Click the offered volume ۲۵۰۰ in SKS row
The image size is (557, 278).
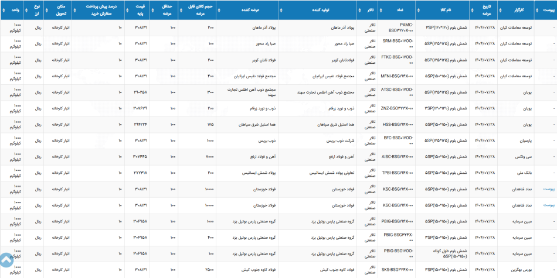click(x=209, y=270)
